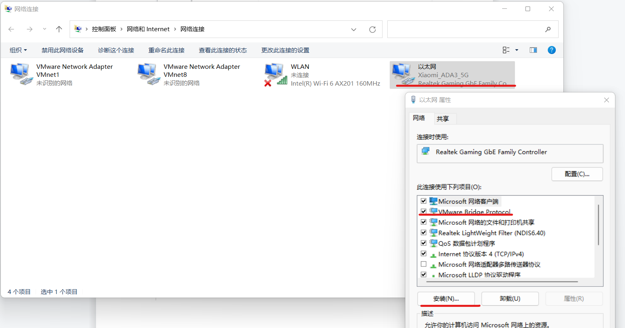Image resolution: width=625 pixels, height=328 pixels.
Task: Toggle the Internet 协议版本 4 checkbox
Action: pyautogui.click(x=423, y=254)
